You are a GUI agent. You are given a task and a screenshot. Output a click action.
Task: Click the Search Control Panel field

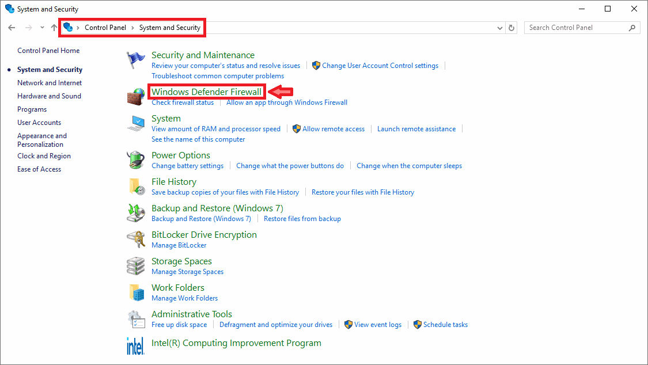click(x=576, y=28)
